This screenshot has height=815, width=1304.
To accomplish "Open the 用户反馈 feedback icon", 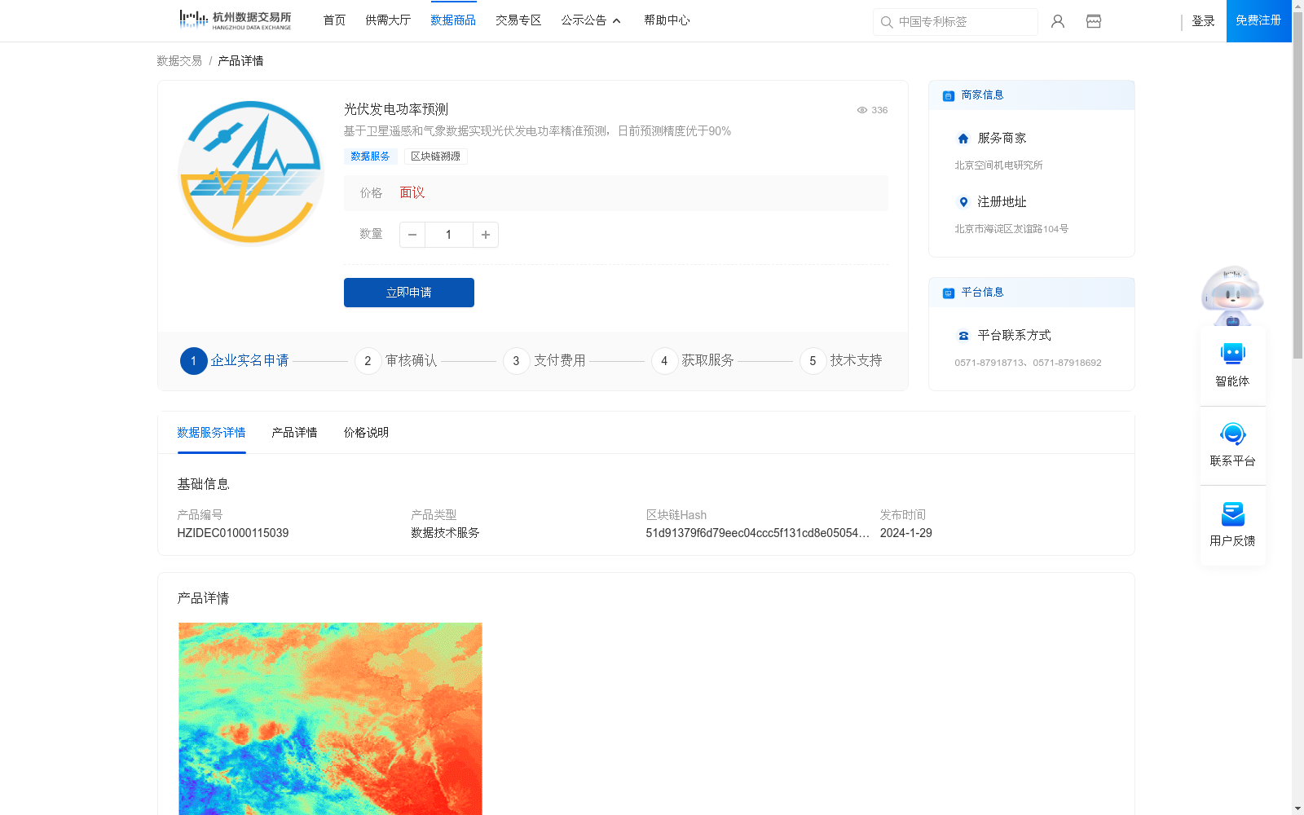I will [x=1233, y=513].
